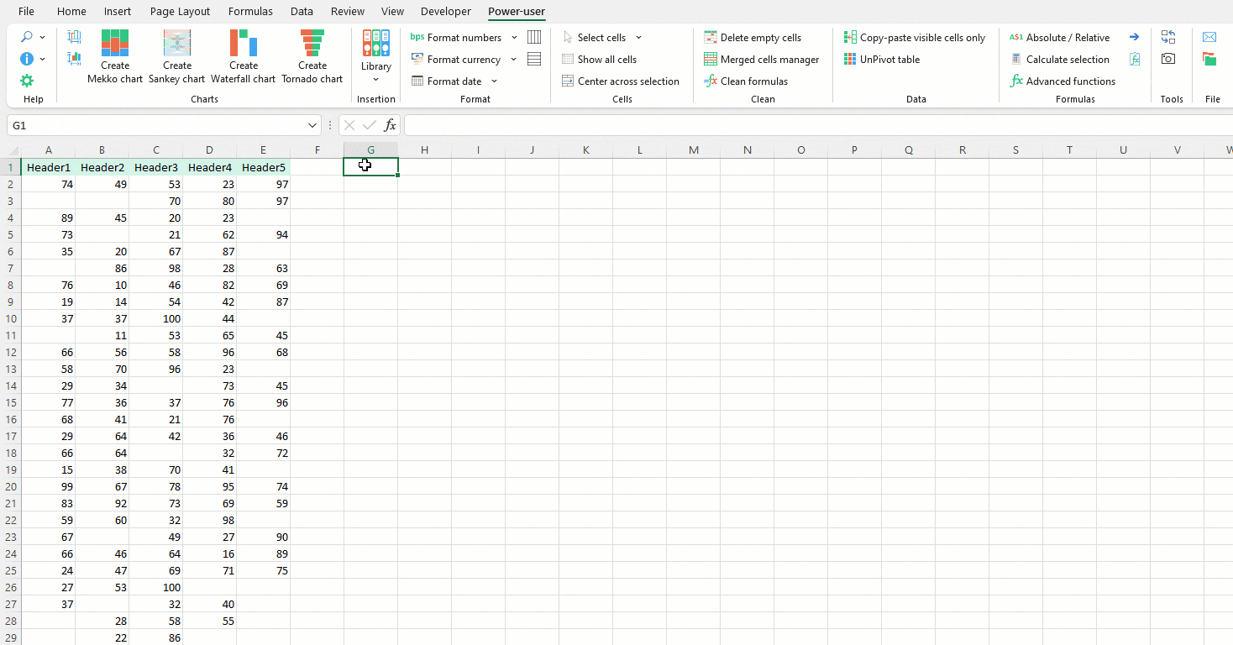Select the Create Waterfall chart tool

click(243, 56)
